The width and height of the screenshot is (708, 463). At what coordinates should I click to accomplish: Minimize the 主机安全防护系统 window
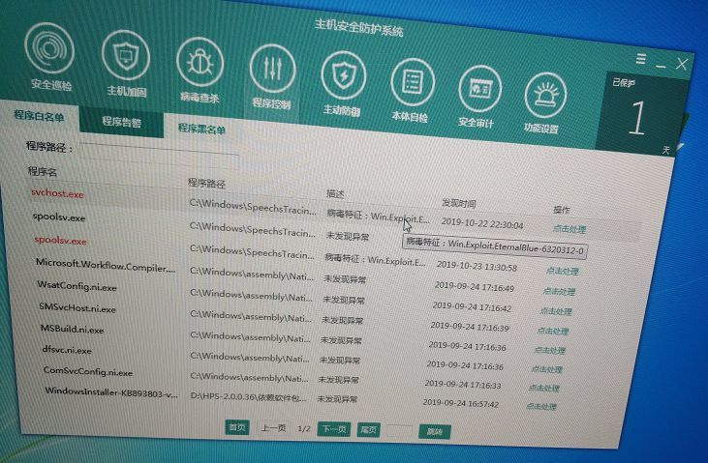(662, 67)
